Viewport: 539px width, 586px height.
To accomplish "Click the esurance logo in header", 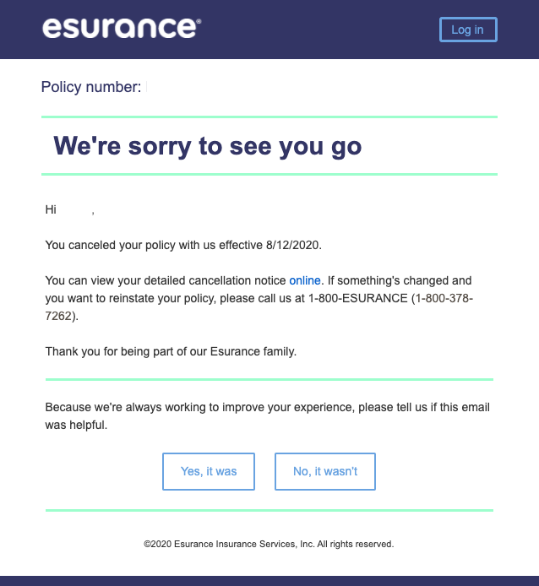I will tap(122, 28).
